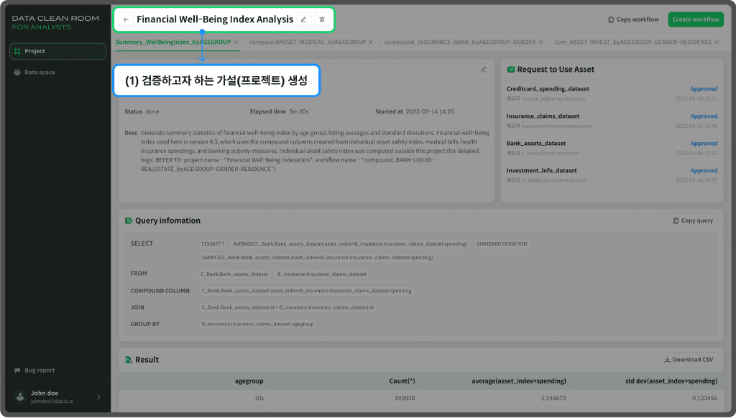
Task: Click Create workflow button
Action: click(x=696, y=19)
